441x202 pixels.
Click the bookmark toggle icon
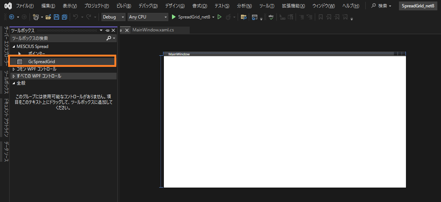(x=320, y=17)
